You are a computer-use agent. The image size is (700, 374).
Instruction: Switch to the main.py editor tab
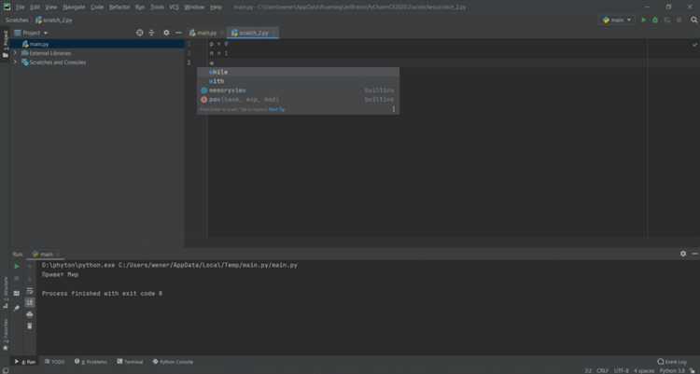tap(205, 33)
